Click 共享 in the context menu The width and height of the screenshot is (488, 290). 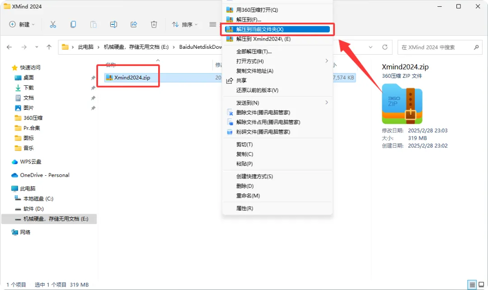click(277, 80)
